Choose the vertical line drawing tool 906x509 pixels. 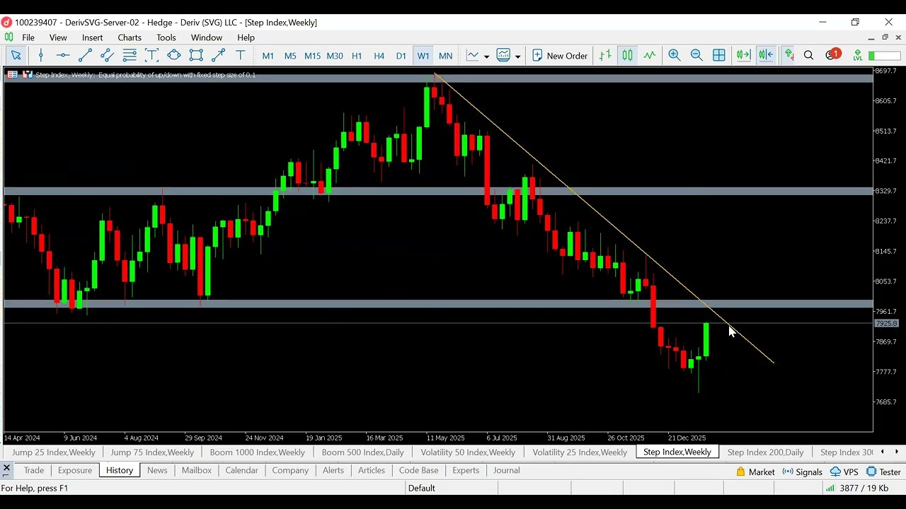tap(41, 55)
